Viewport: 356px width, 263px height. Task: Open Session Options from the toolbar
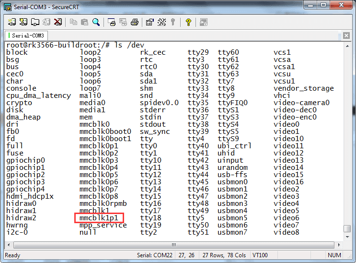click(149, 22)
